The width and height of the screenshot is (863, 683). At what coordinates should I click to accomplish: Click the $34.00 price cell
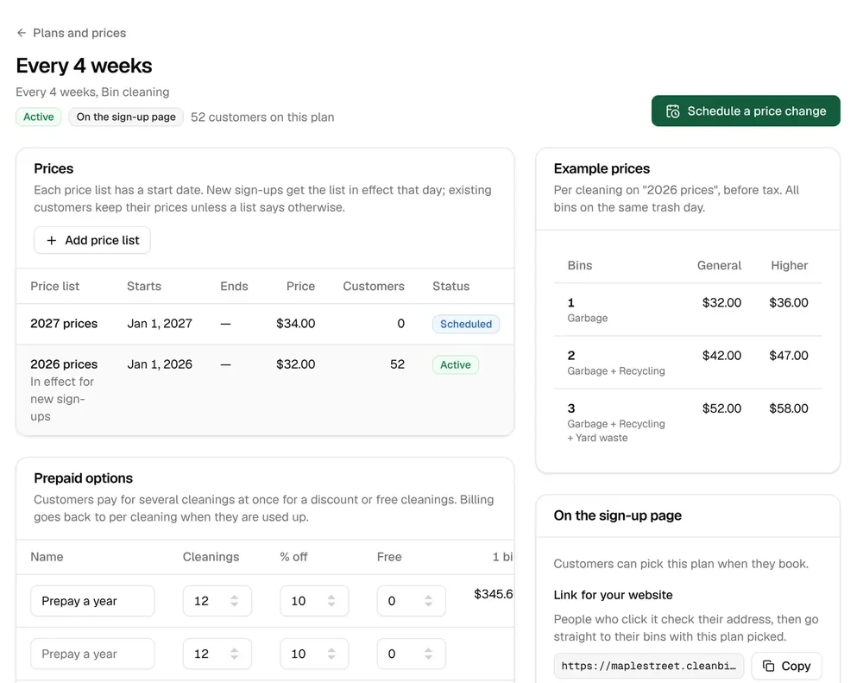[295, 324]
